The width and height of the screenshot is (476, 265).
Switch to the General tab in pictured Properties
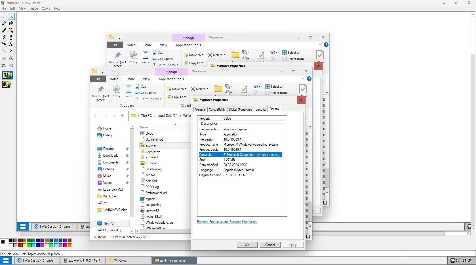click(x=200, y=109)
